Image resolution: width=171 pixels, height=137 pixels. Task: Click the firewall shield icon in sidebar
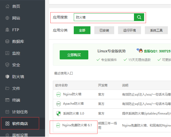[x=7, y=77]
